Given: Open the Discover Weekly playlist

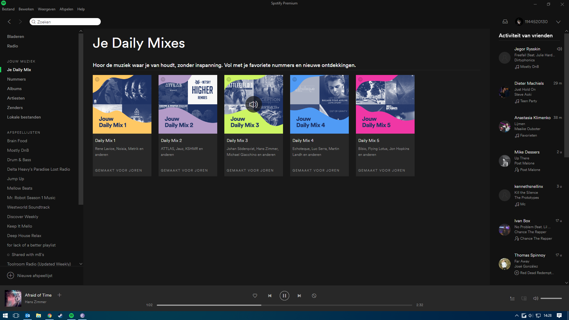Looking at the screenshot, I should click(x=23, y=217).
